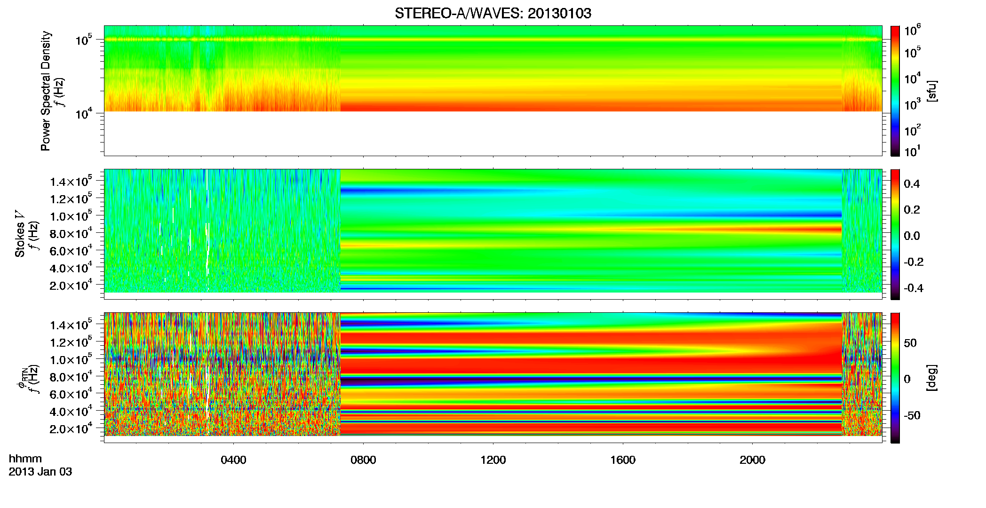Image resolution: width=986 pixels, height=508 pixels.
Task: Click the 1200 time tick label
Action: [x=493, y=460]
